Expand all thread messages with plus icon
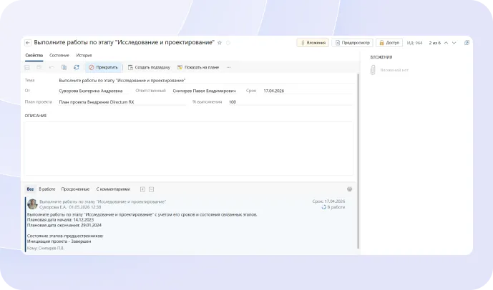The image size is (493, 290). coord(142,189)
